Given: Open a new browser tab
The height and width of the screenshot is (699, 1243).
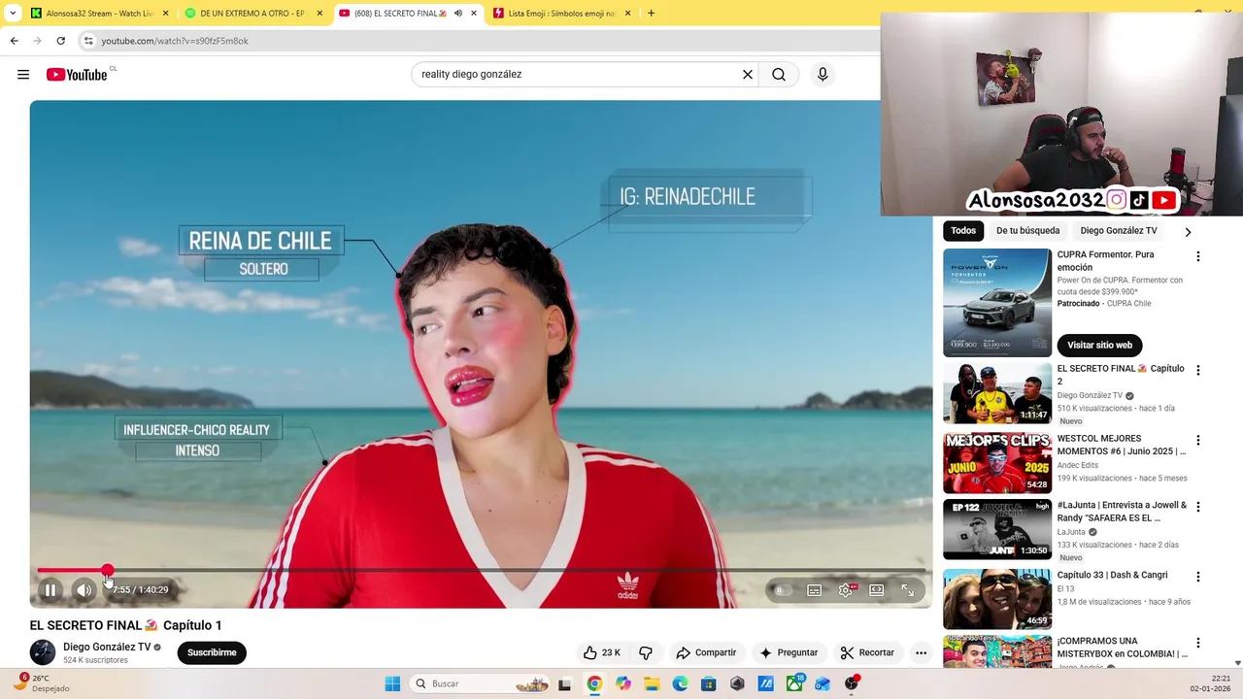Looking at the screenshot, I should [651, 14].
